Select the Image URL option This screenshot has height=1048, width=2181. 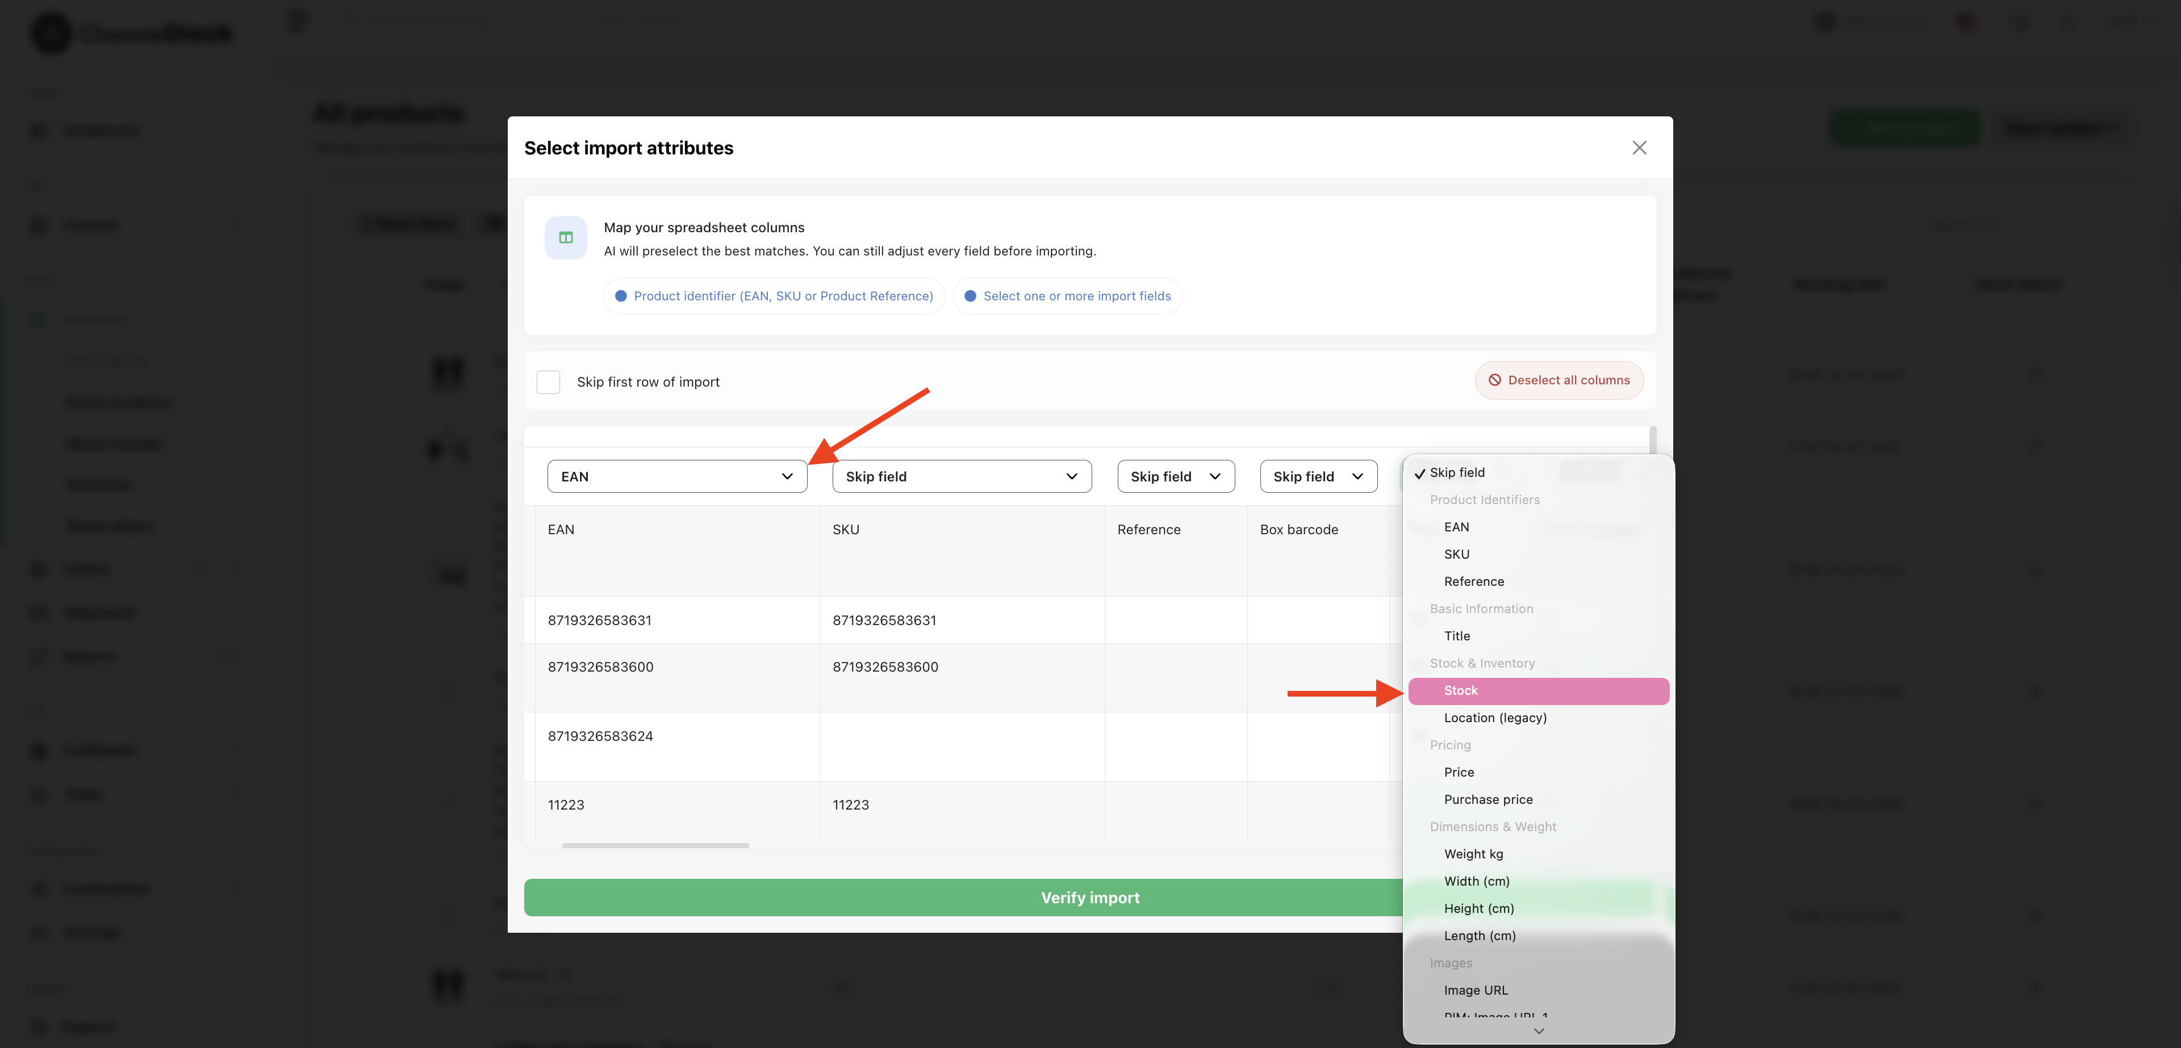[x=1539, y=991]
